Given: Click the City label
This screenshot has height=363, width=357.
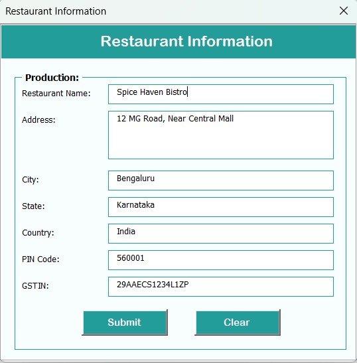Looking at the screenshot, I should point(31,180).
